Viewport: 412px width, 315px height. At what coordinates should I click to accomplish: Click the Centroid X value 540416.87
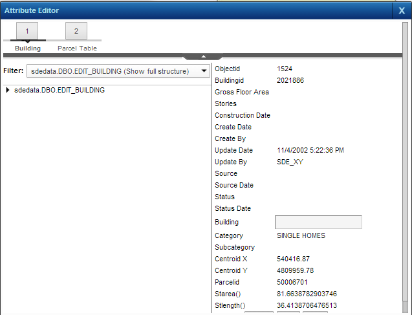click(x=294, y=259)
